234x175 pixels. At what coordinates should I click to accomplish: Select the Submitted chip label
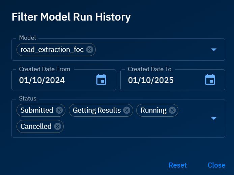tap(37, 110)
